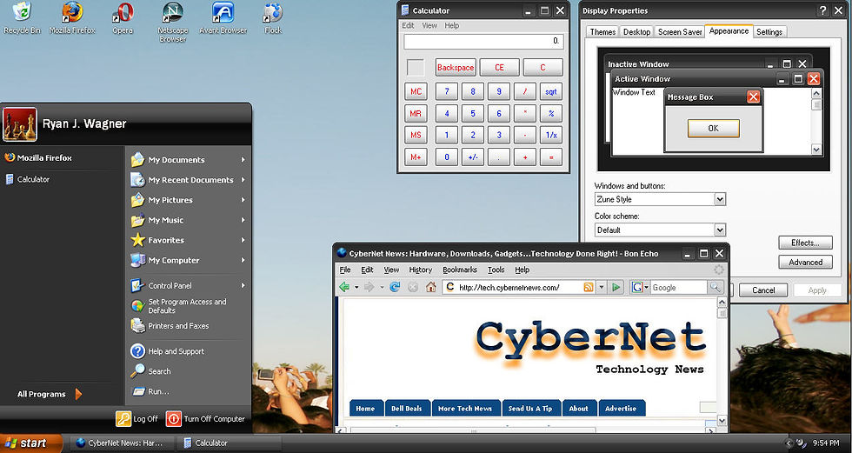
Task: Click the RSS feed icon in address bar
Action: tap(588, 287)
